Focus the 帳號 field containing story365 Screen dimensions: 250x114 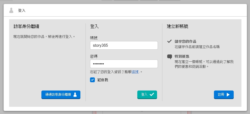pos(124,45)
